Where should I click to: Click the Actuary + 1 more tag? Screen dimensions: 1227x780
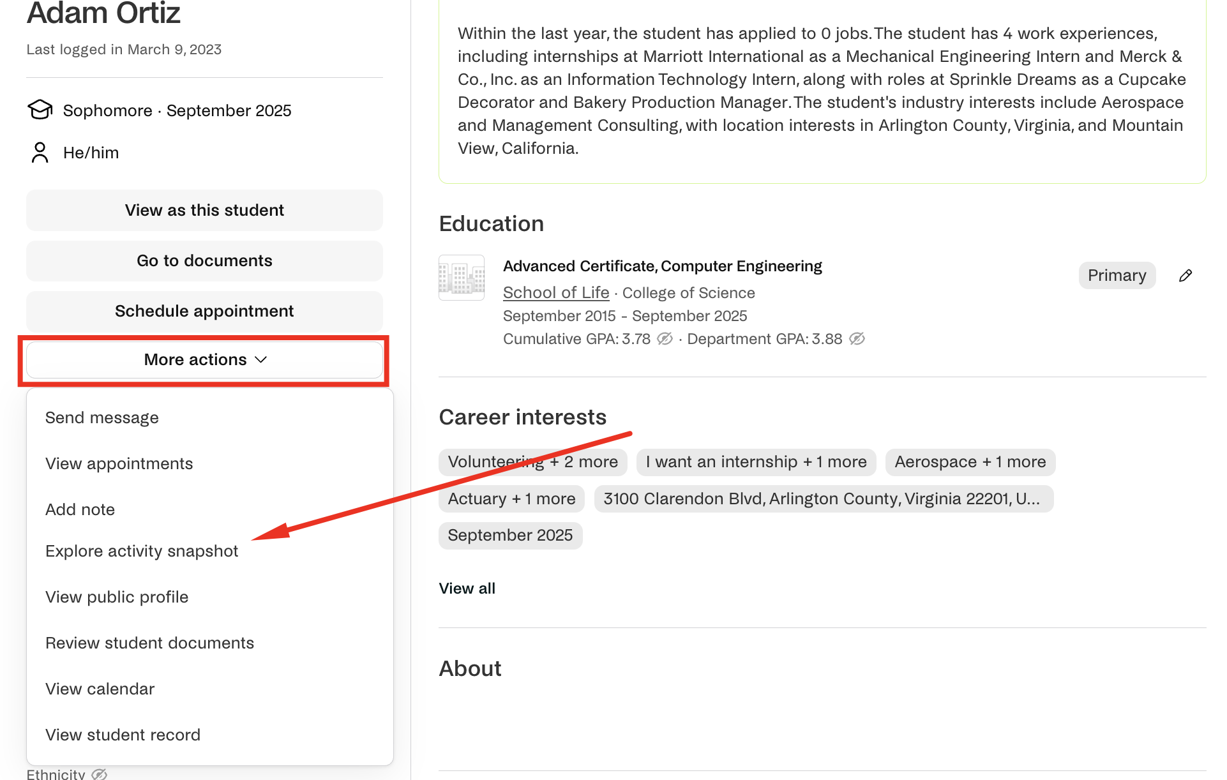512,499
